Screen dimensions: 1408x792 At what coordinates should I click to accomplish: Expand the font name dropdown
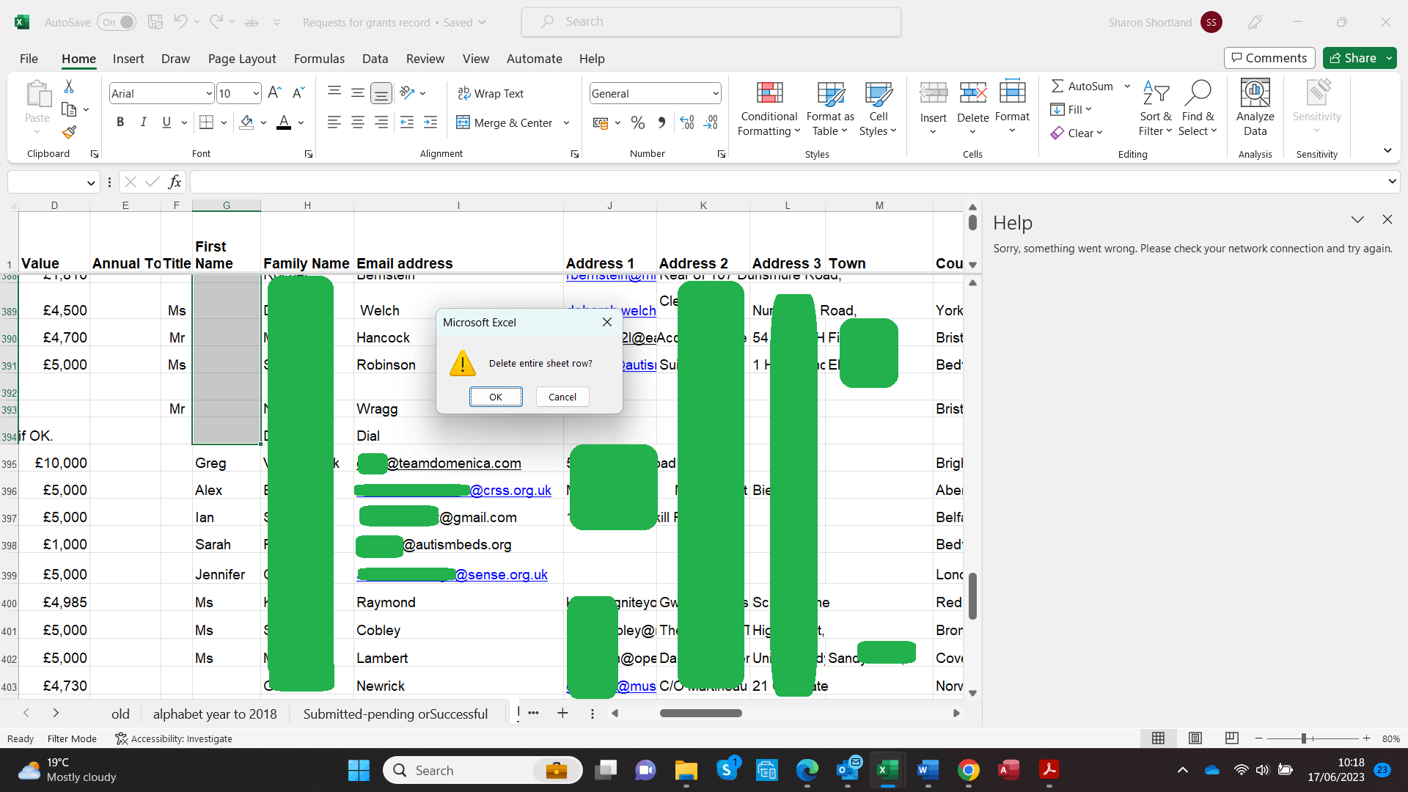point(209,93)
